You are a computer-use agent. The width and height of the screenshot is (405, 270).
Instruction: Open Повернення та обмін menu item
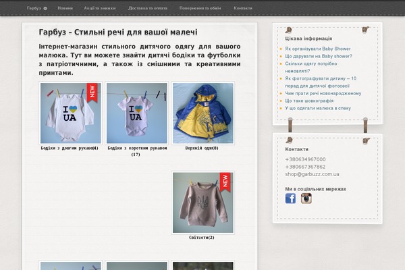(200, 8)
